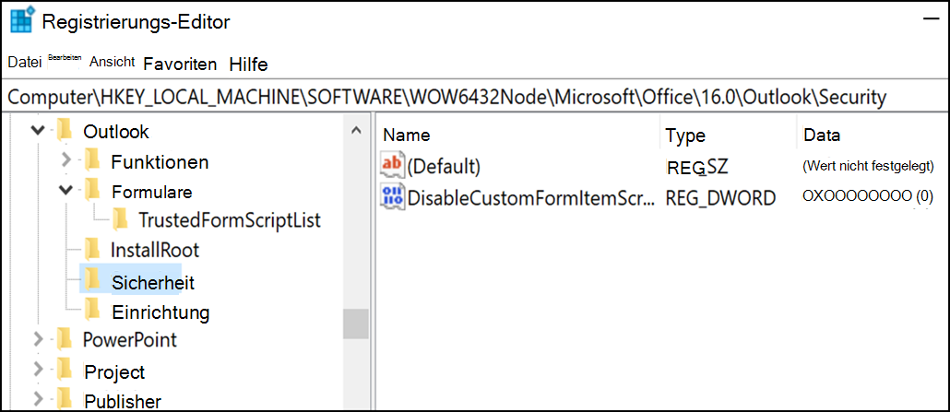This screenshot has height=412, width=950.
Task: Collapse the Formulare tree node
Action: tap(66, 192)
